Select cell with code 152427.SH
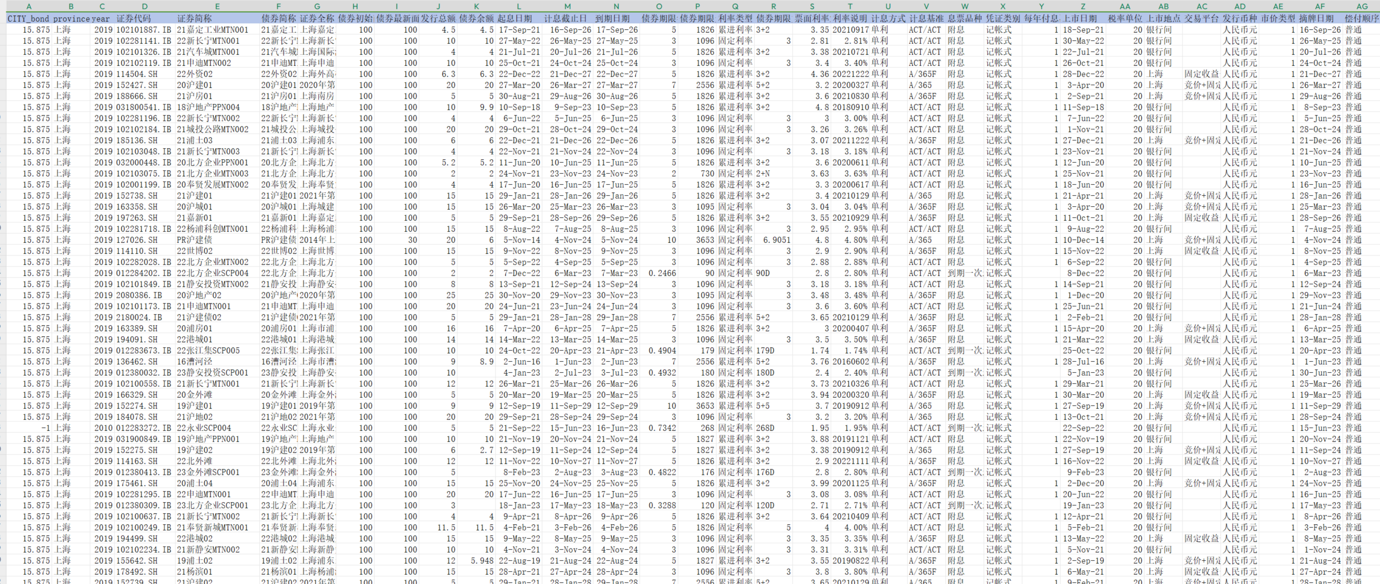The image size is (1380, 584). point(145,85)
